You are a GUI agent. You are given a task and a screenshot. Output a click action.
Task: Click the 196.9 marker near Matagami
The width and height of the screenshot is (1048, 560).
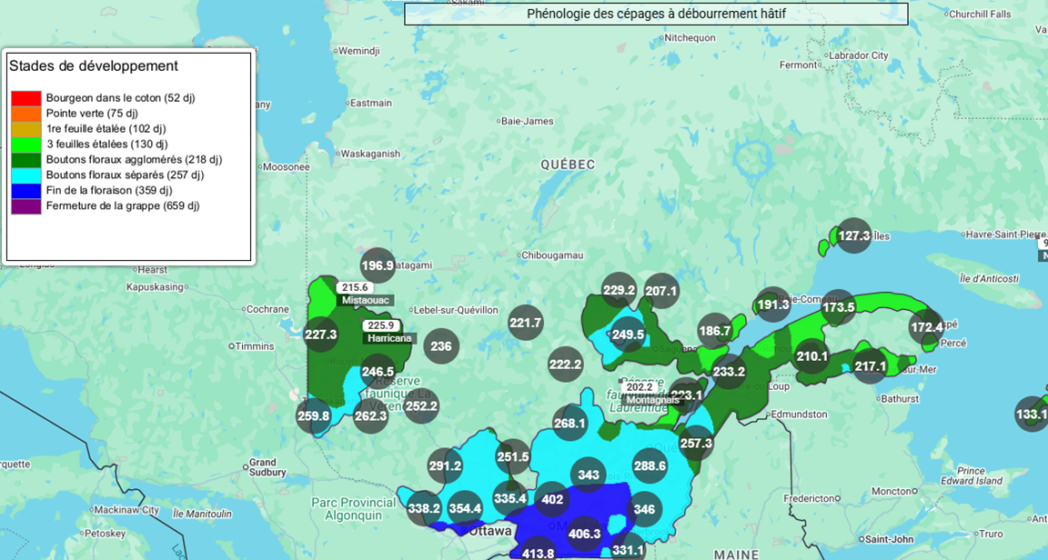pos(378,265)
